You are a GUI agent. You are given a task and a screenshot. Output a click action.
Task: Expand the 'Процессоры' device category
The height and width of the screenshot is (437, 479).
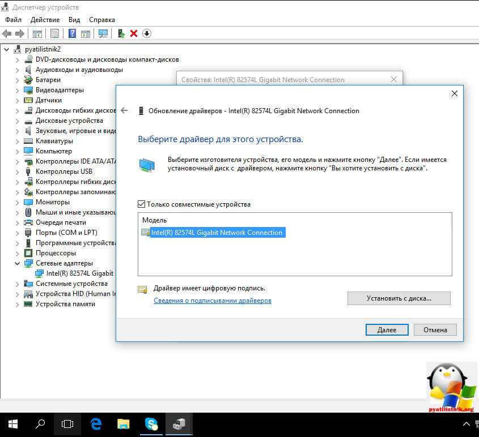pos(18,253)
